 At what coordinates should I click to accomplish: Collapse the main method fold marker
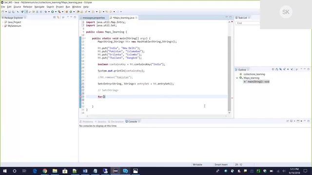click(85, 38)
